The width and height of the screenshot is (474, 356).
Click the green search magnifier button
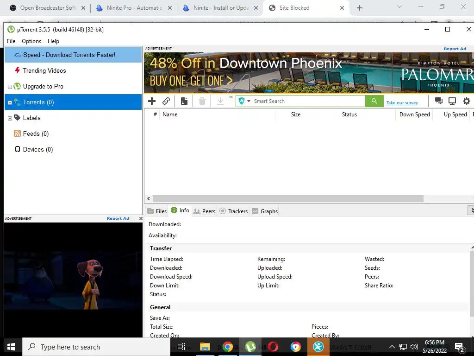374,101
